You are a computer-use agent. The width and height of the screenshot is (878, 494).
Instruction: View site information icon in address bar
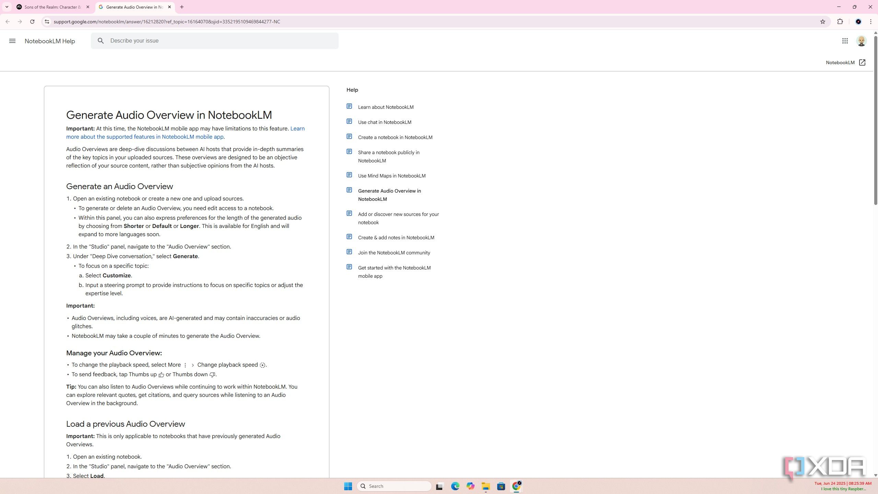point(47,22)
